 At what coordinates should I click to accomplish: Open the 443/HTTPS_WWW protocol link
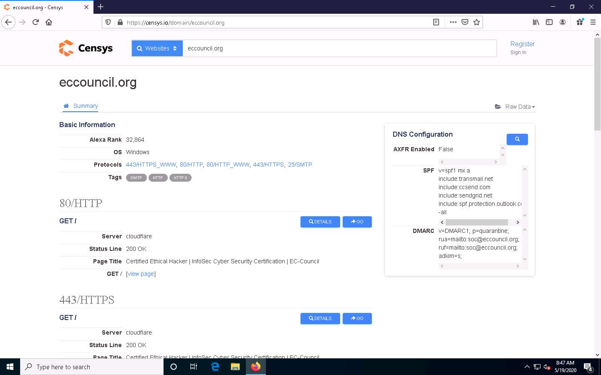click(x=151, y=165)
